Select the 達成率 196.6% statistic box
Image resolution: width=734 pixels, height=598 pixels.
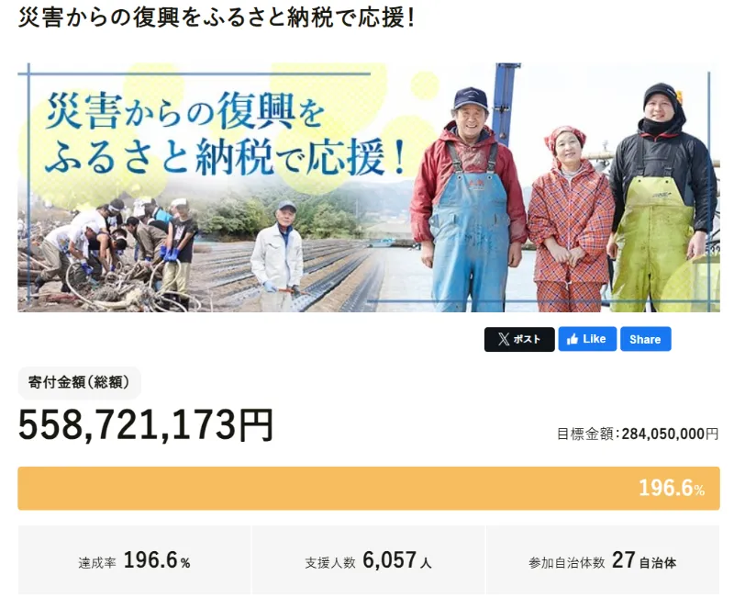(134, 560)
